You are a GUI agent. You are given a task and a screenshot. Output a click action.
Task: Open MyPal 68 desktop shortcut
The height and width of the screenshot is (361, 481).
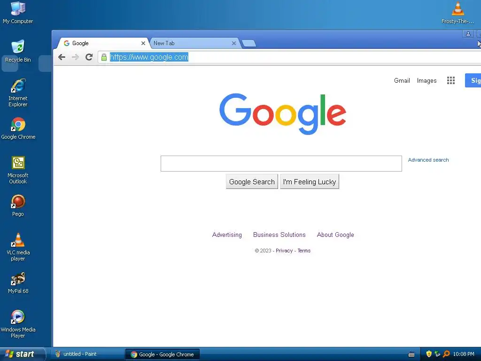point(18,283)
